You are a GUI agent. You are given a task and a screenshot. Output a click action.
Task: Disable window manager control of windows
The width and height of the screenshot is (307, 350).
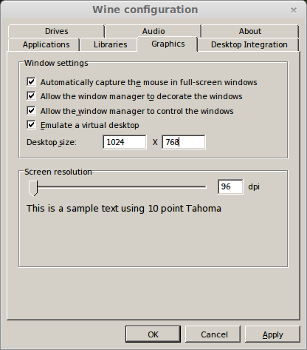point(31,111)
